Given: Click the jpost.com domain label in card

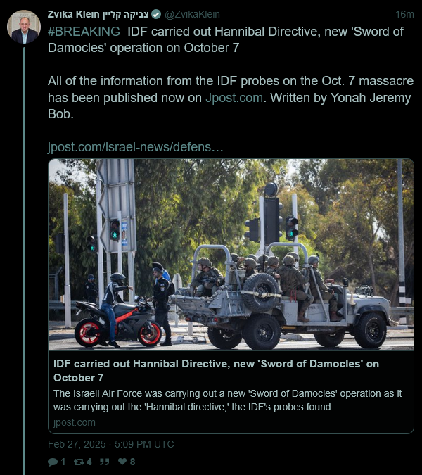Looking at the screenshot, I should [75, 422].
